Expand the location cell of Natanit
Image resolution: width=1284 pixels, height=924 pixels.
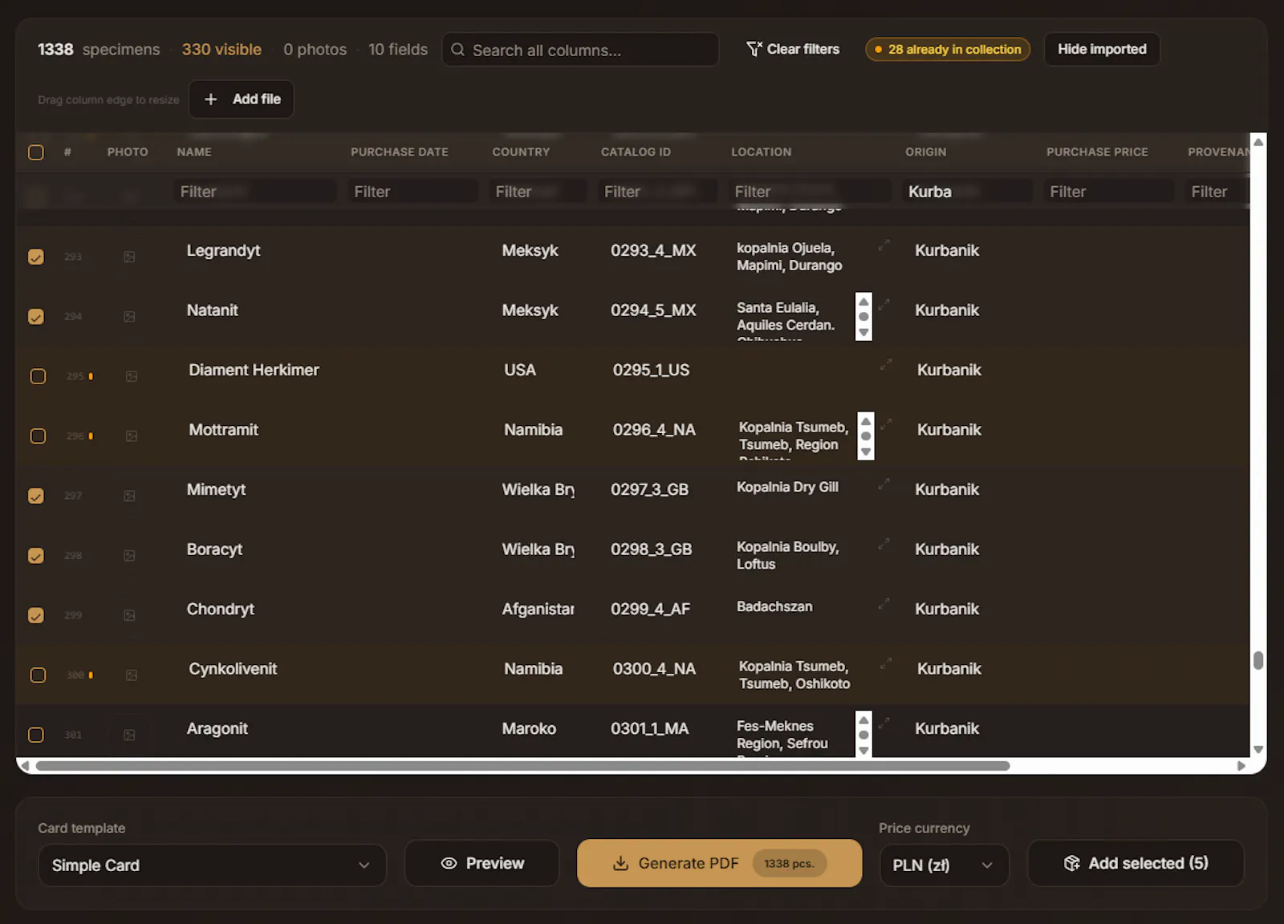pyautogui.click(x=884, y=305)
